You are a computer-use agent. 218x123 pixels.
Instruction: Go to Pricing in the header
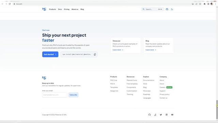point(67,9)
